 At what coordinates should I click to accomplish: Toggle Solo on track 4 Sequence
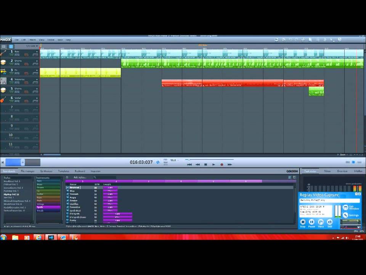(x=11, y=83)
